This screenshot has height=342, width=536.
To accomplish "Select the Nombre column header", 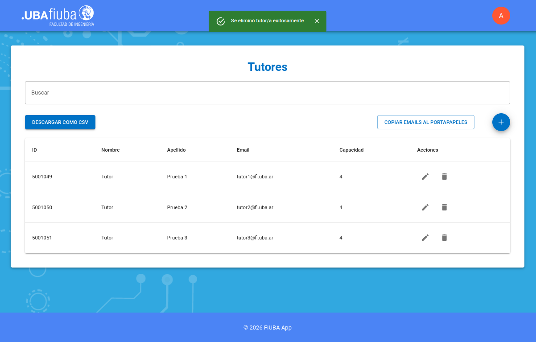I will click(x=110, y=150).
